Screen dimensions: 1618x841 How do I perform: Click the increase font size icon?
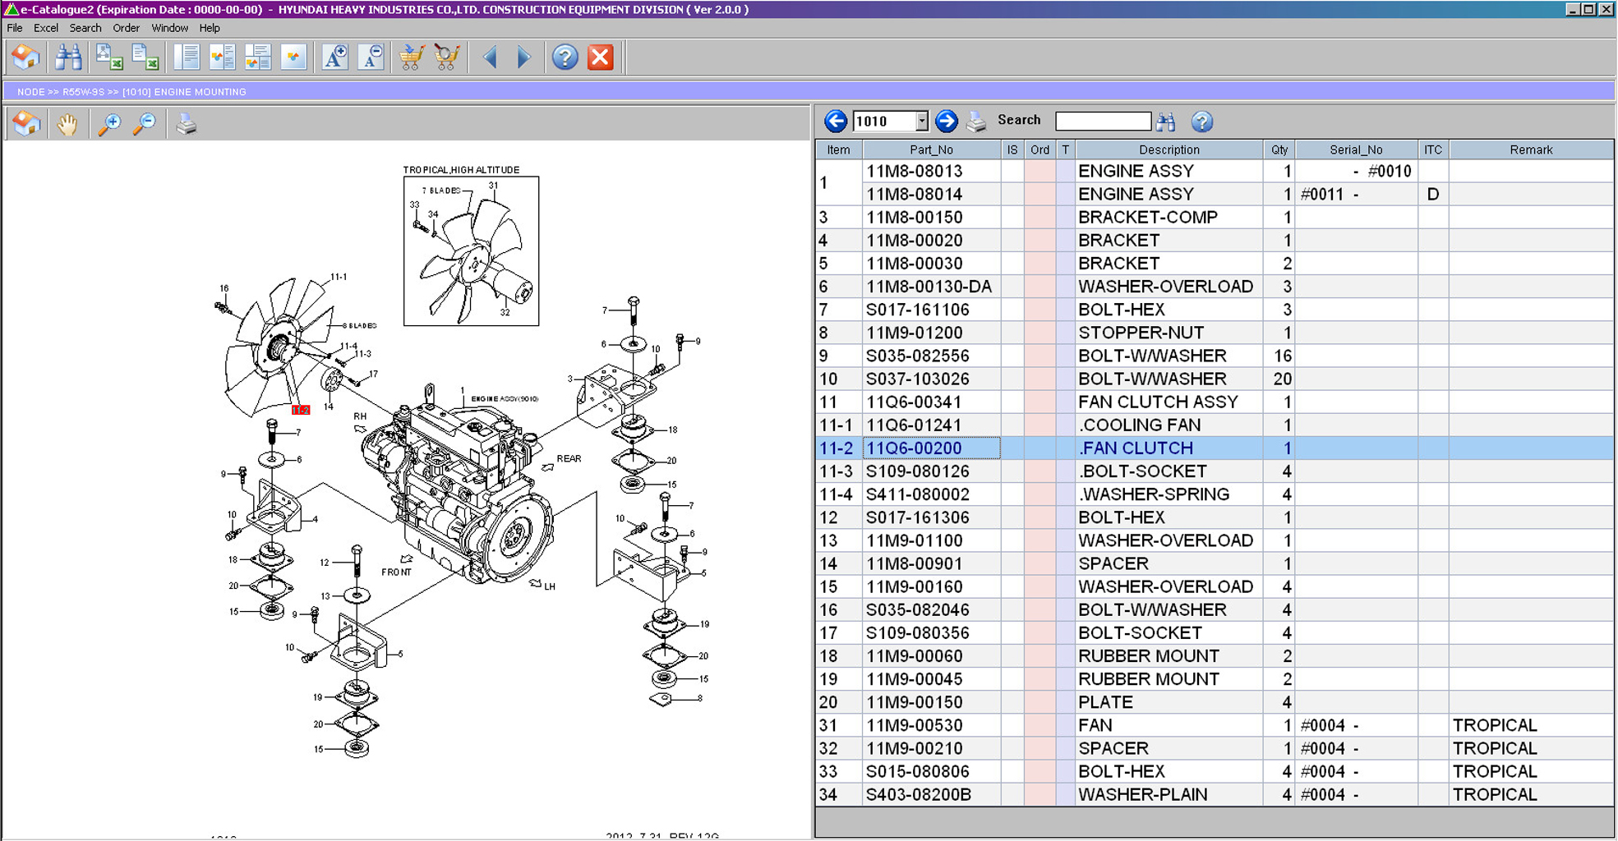click(334, 57)
